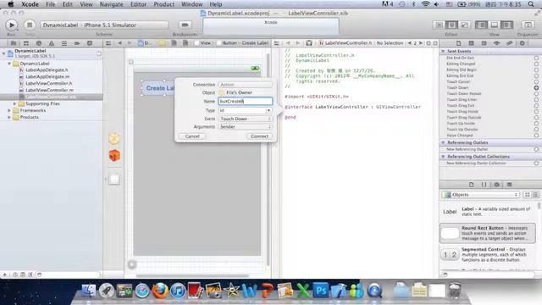Open the Product menu
The width and height of the screenshot is (542, 305).
click(x=163, y=4)
